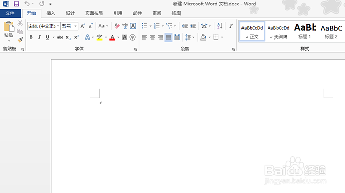
Task: Center the text alignment
Action: point(153,37)
